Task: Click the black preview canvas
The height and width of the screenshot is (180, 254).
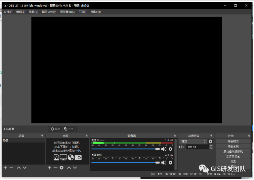Action: point(127,70)
